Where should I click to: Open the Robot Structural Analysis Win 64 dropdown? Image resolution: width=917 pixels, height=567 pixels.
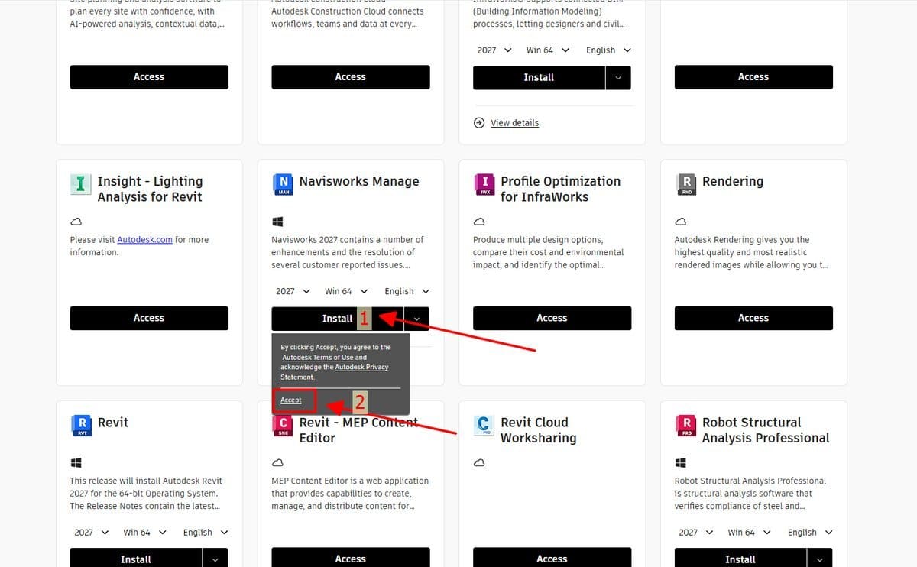(x=750, y=533)
